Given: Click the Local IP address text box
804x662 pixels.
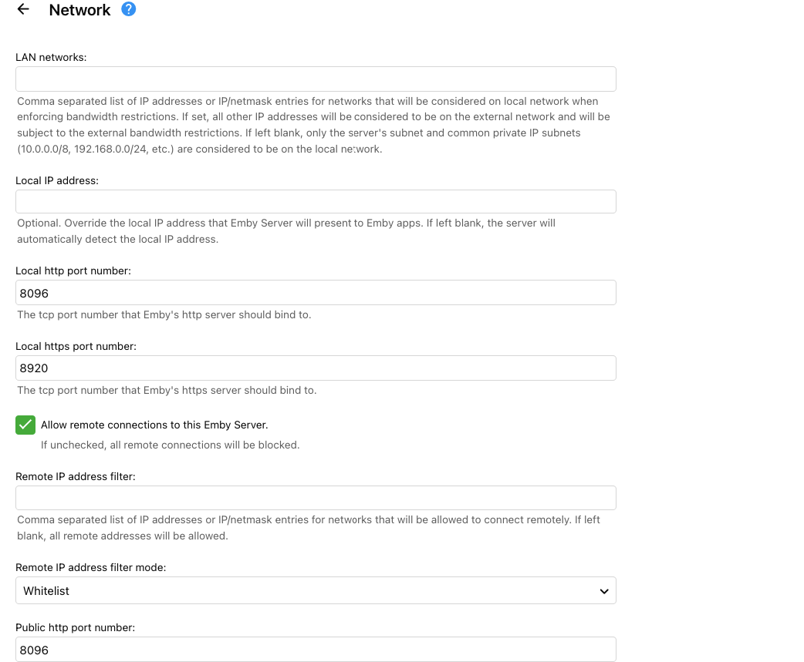Looking at the screenshot, I should pyautogui.click(x=316, y=201).
